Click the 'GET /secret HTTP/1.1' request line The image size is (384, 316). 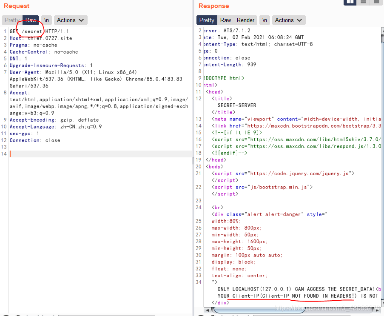coord(39,31)
